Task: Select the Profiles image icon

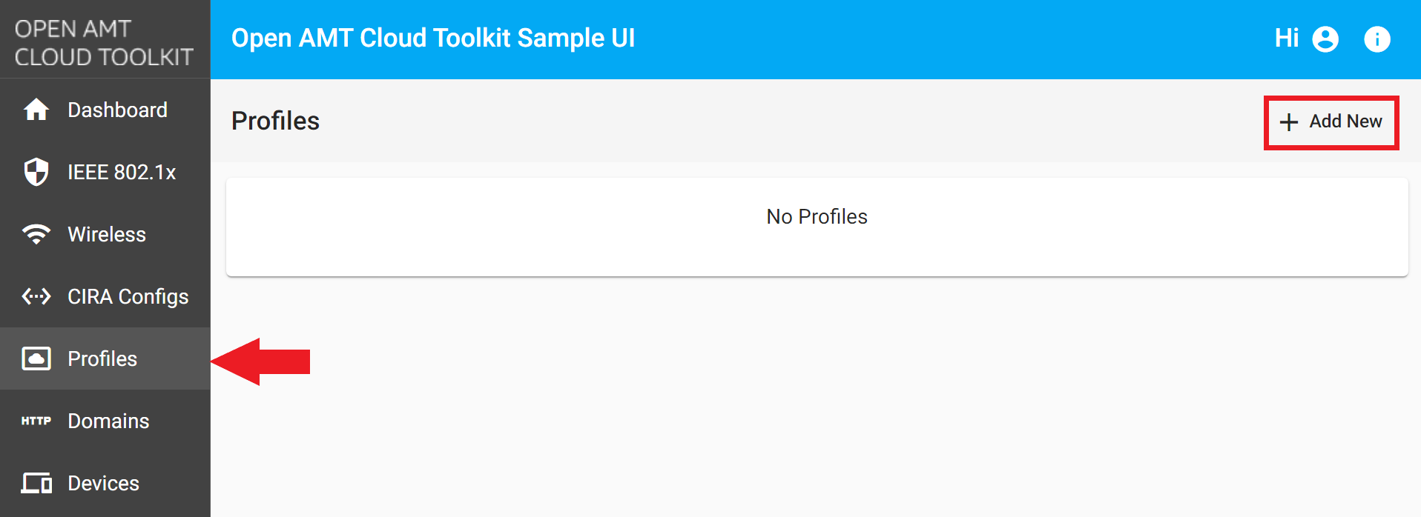Action: coord(35,358)
